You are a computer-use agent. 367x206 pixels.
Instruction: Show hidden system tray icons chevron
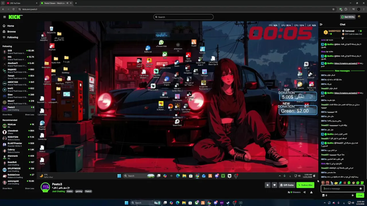325,203
